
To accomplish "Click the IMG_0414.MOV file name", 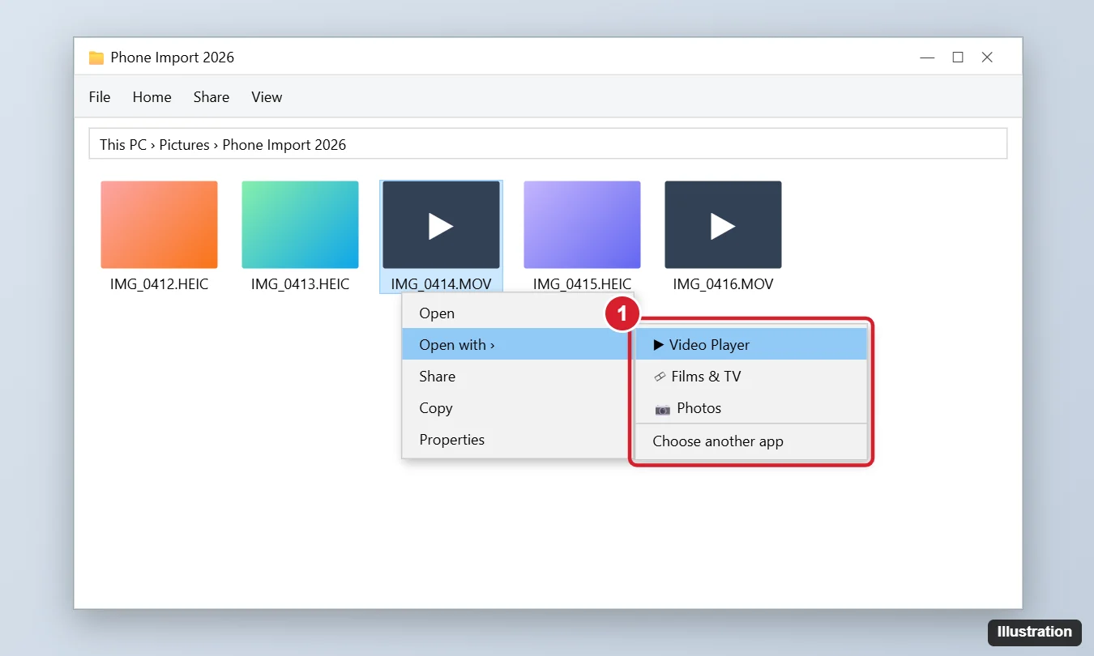I will [x=441, y=284].
